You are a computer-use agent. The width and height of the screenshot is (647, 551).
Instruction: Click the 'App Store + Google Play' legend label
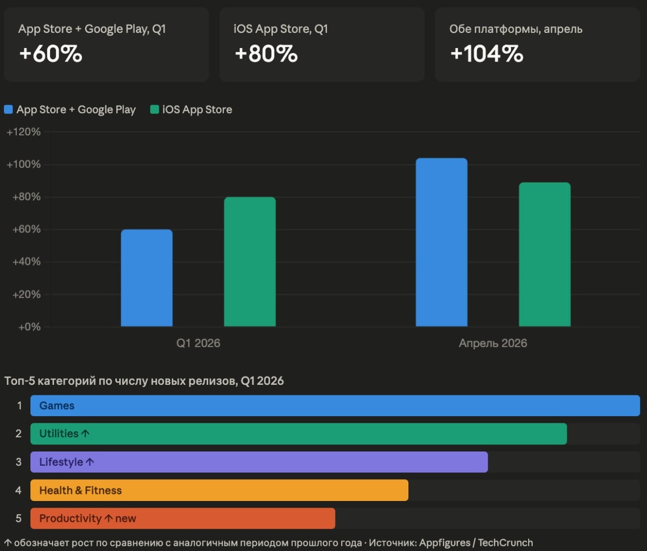tap(76, 110)
